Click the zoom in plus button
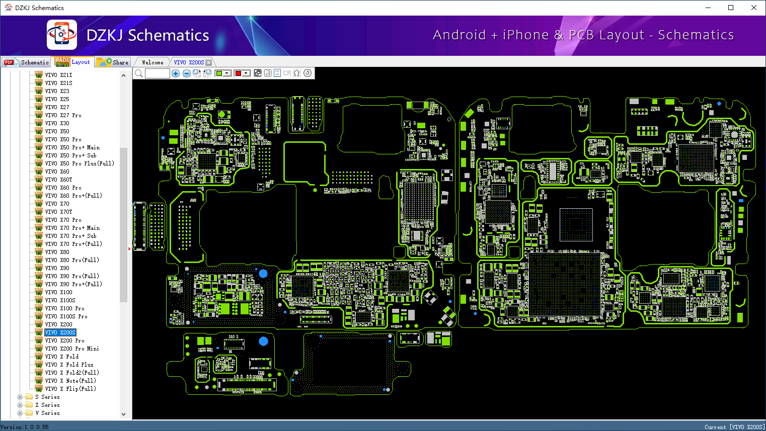The image size is (766, 431). tap(176, 73)
